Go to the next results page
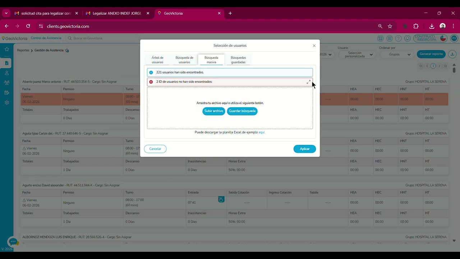This screenshot has height=259, width=460. [440, 66]
